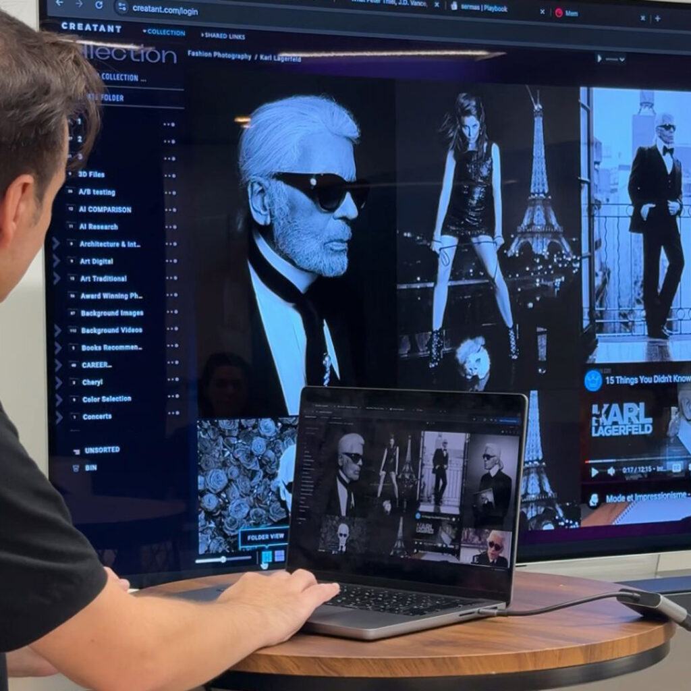Open the three-dot menu for Background Images
The height and width of the screenshot is (691, 691).
pos(173,312)
